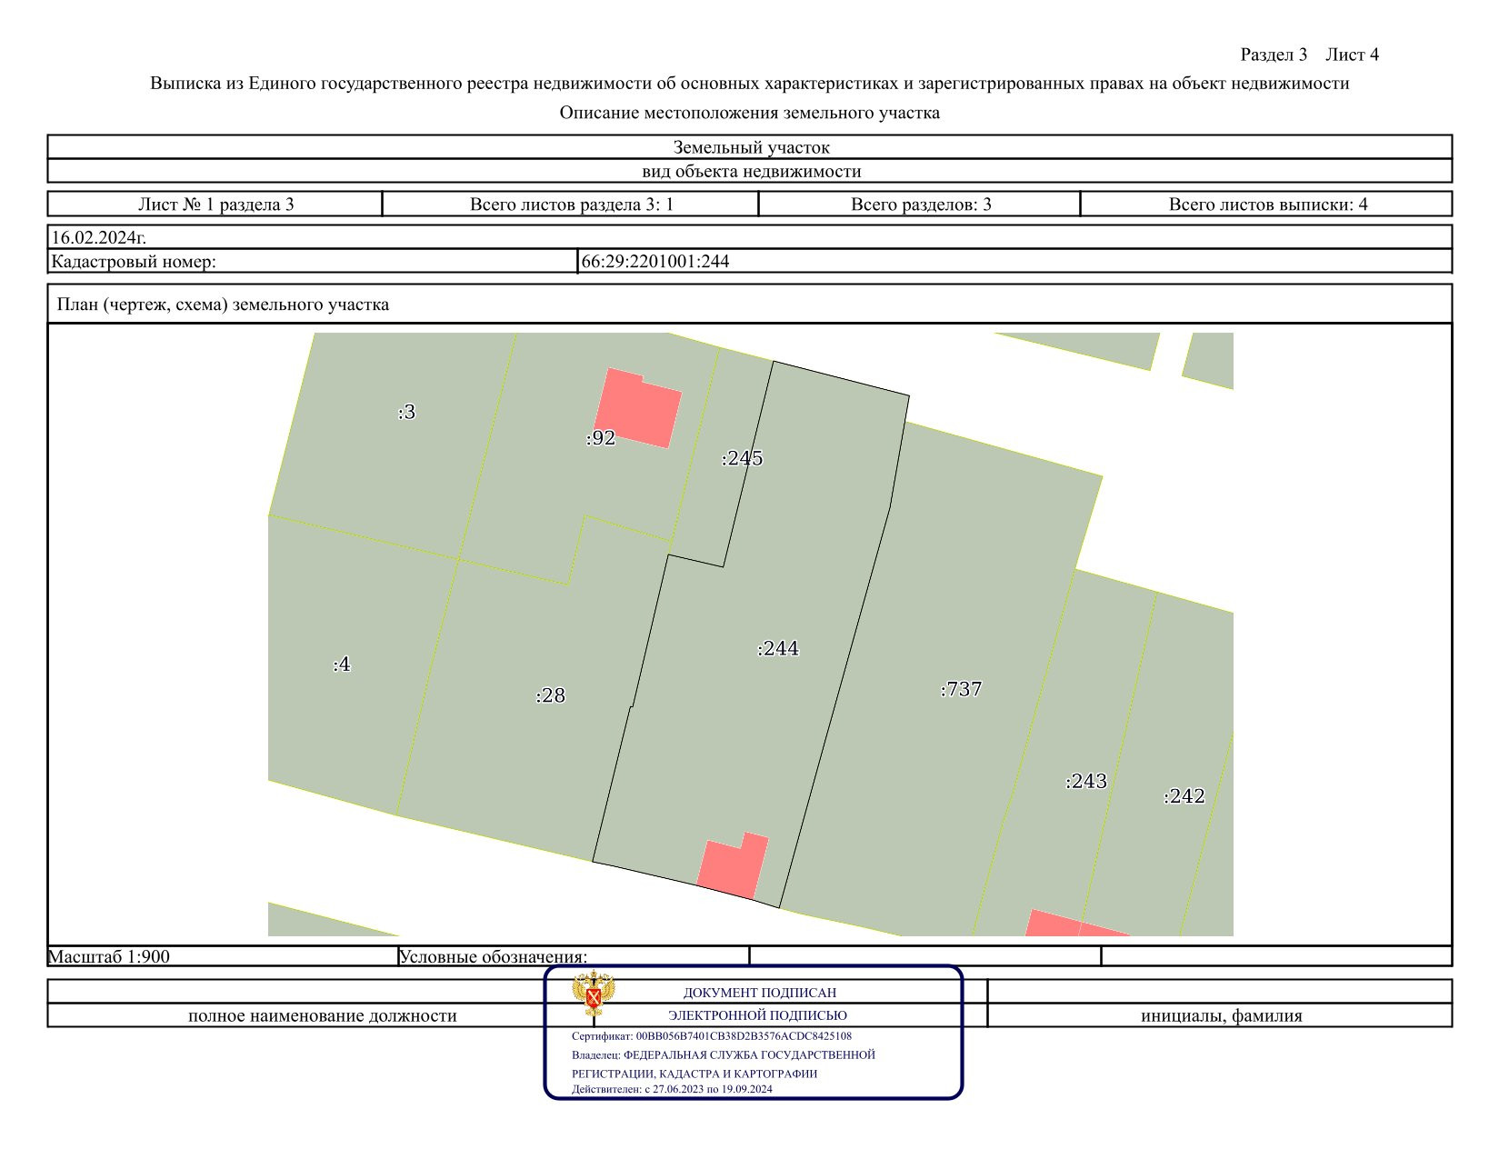The height and width of the screenshot is (1159, 1499).
Task: Select parcel label :92 on the plan
Action: pyautogui.click(x=601, y=438)
